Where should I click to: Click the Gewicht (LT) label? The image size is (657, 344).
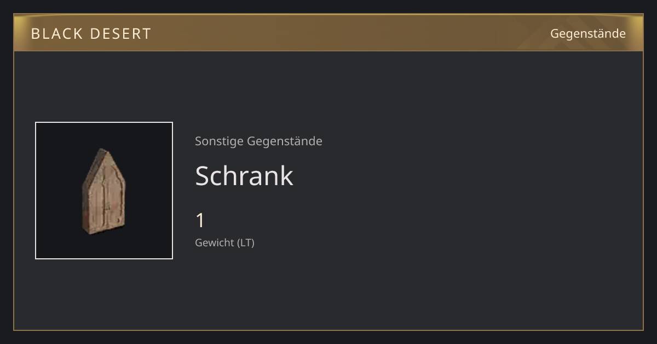click(224, 242)
